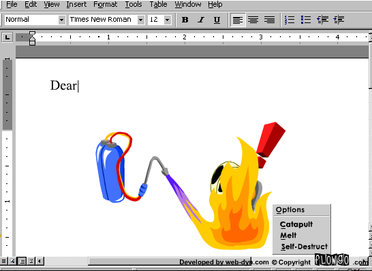Create a bulleted list
The height and width of the screenshot is (271, 372).
(306, 20)
